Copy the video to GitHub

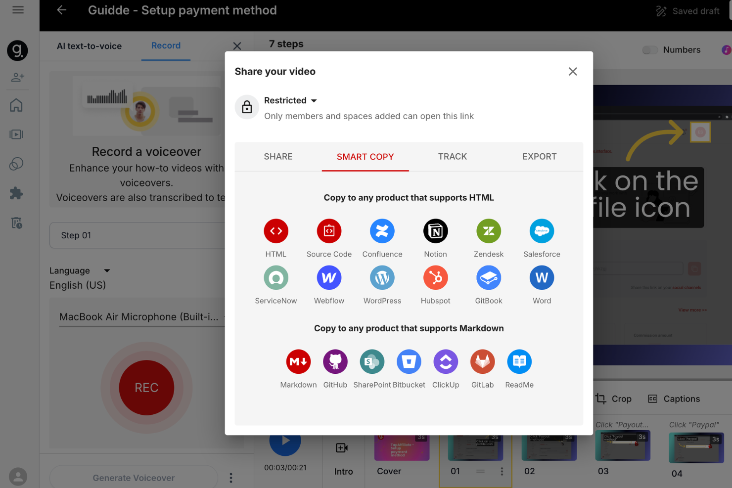point(335,361)
